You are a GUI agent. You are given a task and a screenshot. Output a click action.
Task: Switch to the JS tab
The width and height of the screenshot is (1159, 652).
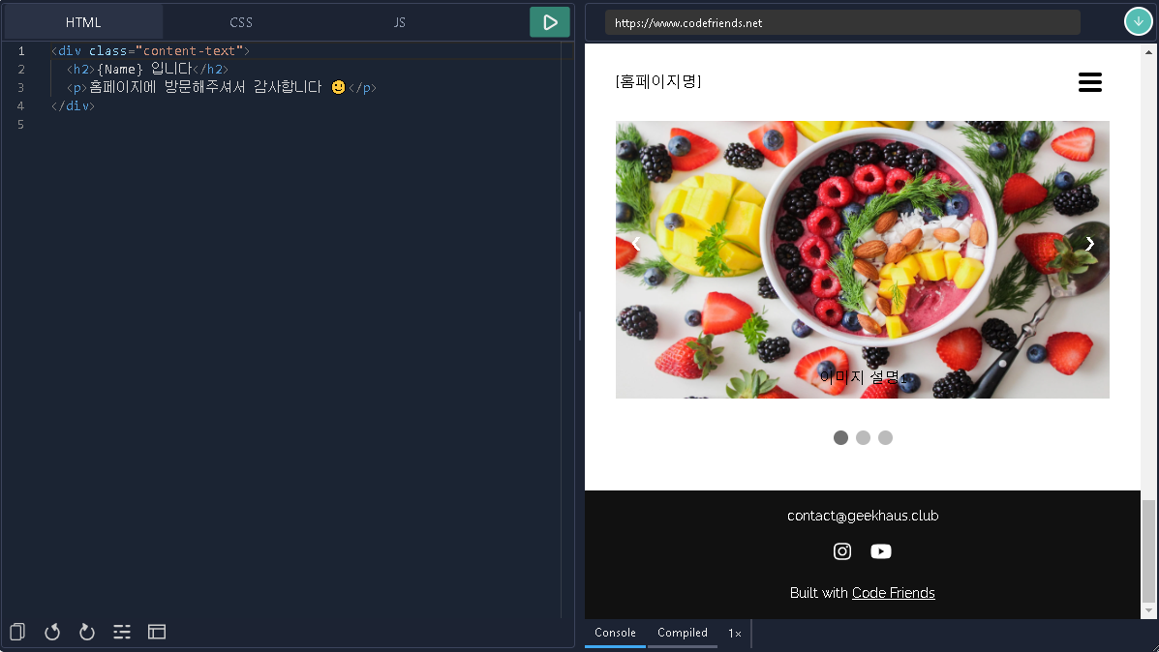(x=399, y=22)
